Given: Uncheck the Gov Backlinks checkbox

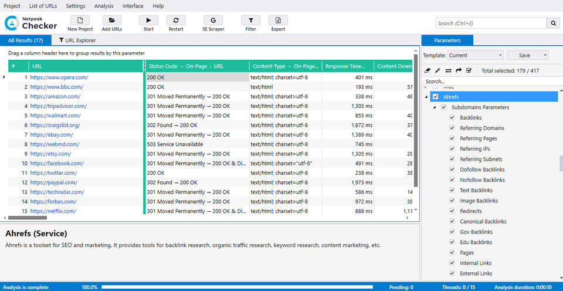Looking at the screenshot, I should click(452, 232).
